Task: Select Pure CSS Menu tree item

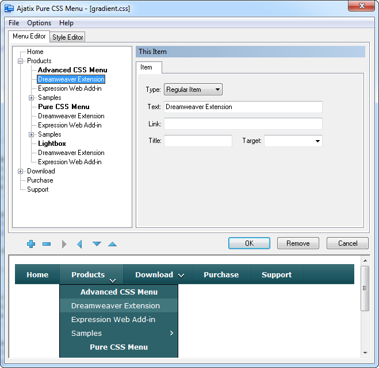Action: tap(64, 107)
